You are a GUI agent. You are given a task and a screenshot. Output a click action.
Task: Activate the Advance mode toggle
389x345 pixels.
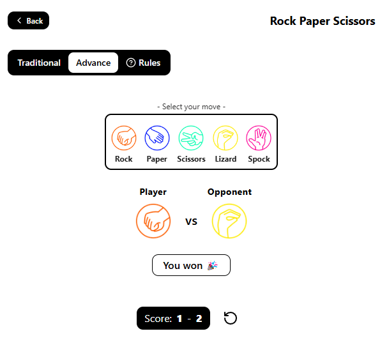[x=93, y=63]
